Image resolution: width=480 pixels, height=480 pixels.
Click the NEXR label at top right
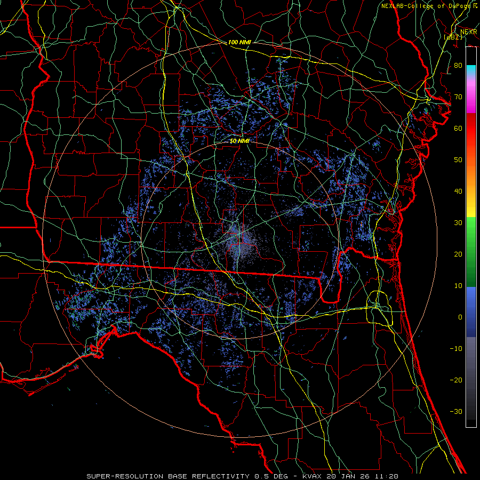click(x=469, y=32)
